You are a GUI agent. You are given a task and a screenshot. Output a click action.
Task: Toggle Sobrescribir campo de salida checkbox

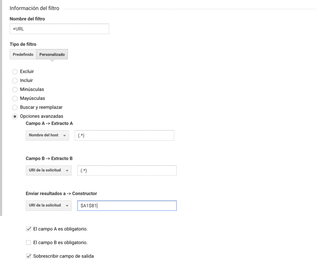(x=28, y=256)
